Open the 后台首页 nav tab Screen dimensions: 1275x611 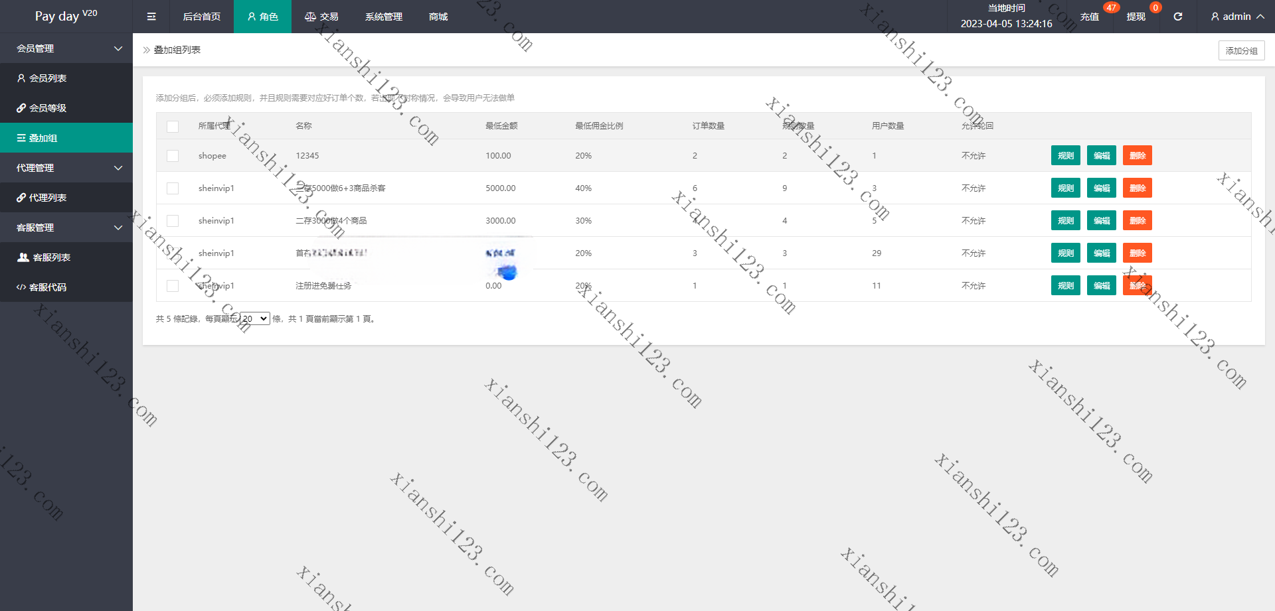[202, 17]
